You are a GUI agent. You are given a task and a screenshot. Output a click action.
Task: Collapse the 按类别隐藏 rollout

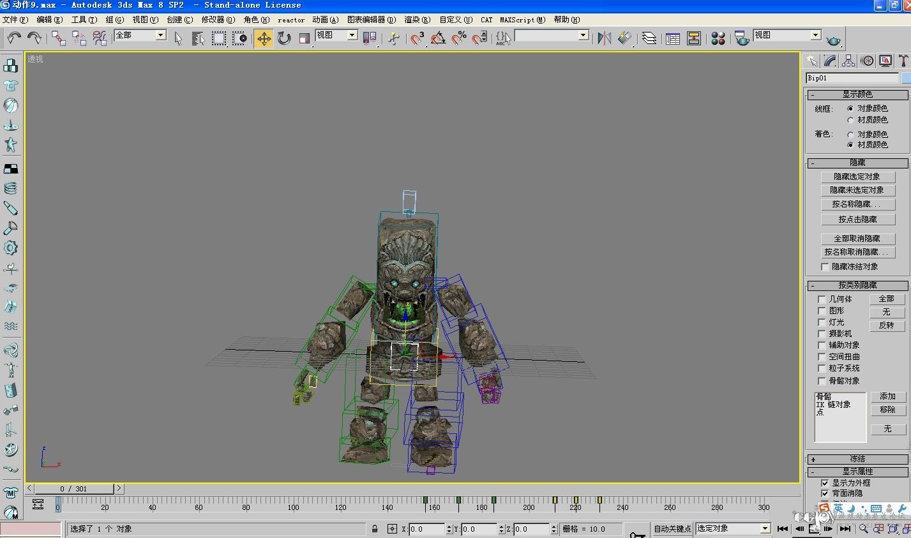(857, 285)
